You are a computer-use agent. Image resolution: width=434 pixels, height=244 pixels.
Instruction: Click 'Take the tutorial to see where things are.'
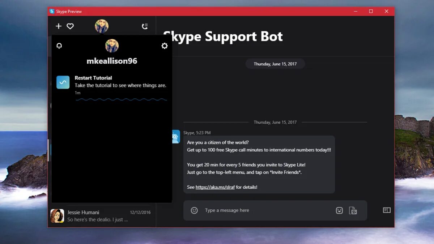pyautogui.click(x=120, y=85)
